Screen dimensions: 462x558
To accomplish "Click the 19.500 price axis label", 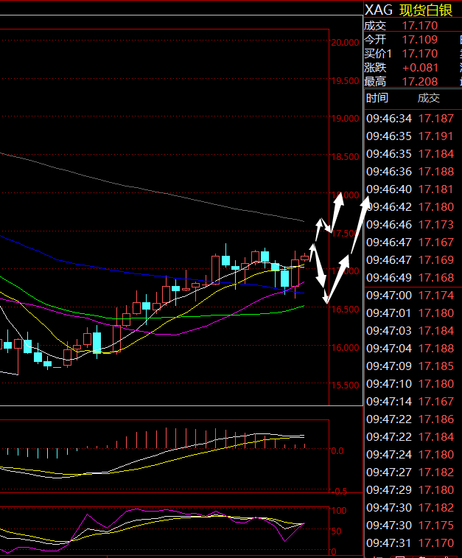I will pos(345,81).
